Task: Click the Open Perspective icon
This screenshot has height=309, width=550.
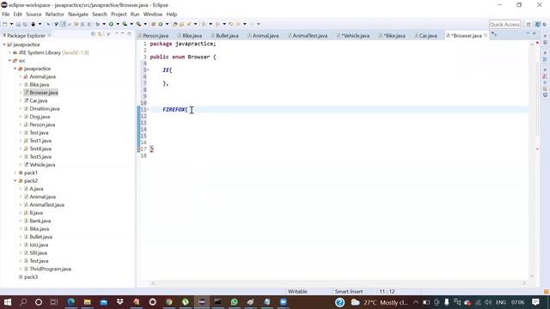Action: (529, 24)
